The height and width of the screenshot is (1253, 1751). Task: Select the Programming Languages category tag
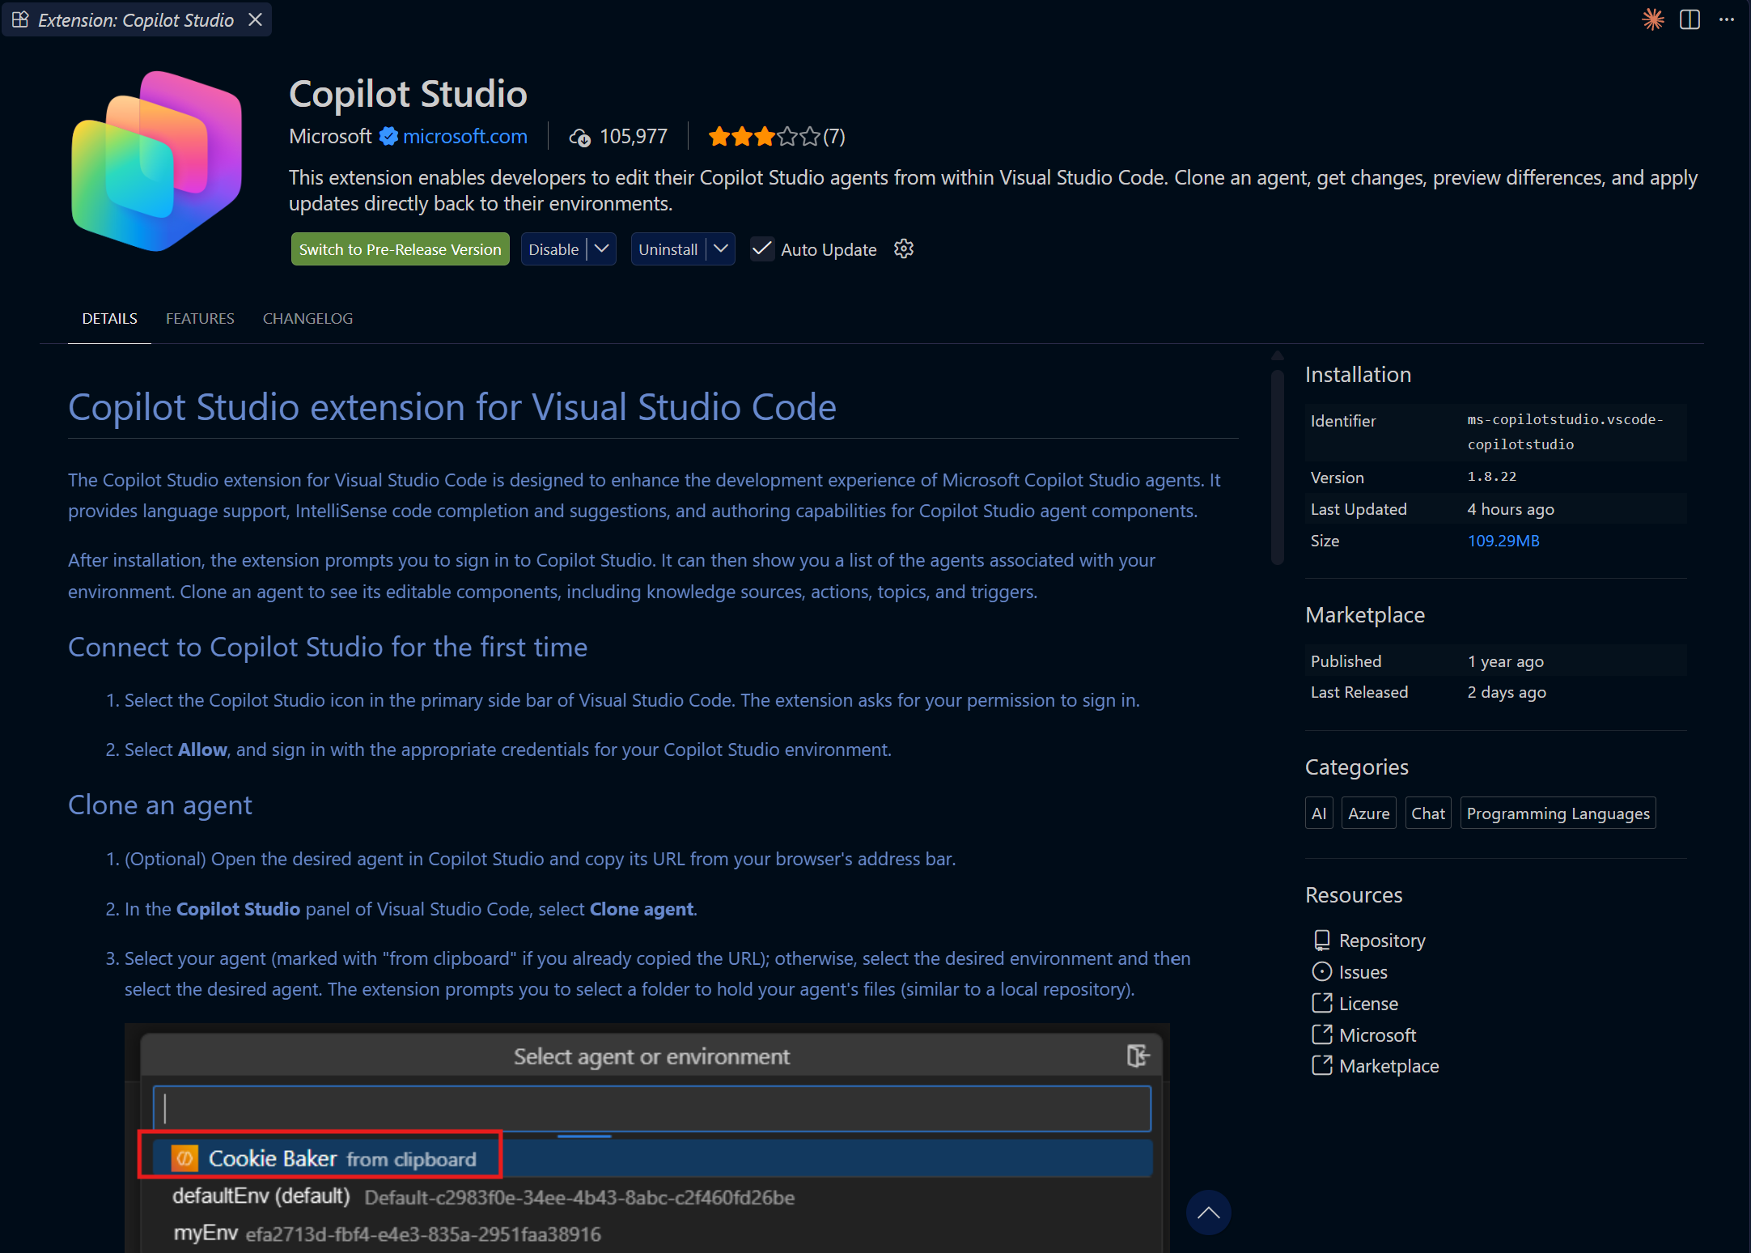pos(1558,813)
